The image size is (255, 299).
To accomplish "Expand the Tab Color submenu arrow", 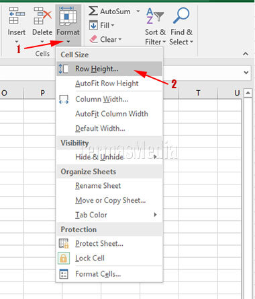I will [155, 215].
